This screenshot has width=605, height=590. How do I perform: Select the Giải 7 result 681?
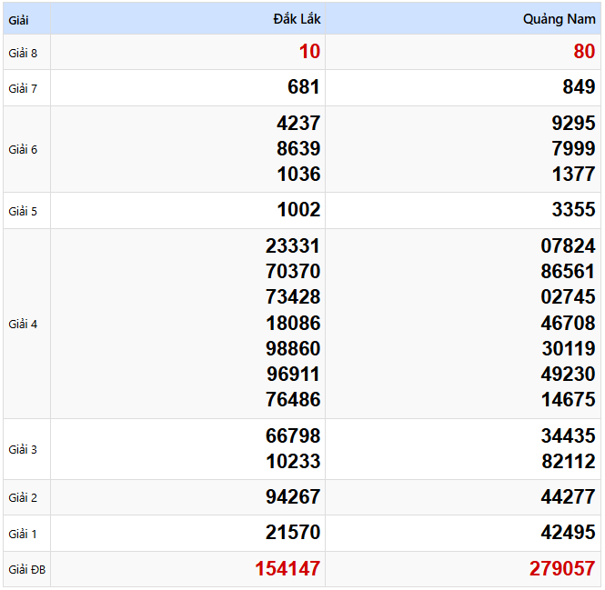pyautogui.click(x=303, y=87)
